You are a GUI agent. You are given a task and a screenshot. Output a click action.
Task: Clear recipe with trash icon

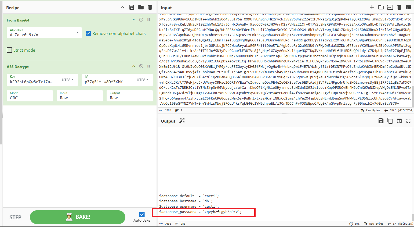tap(150, 7)
